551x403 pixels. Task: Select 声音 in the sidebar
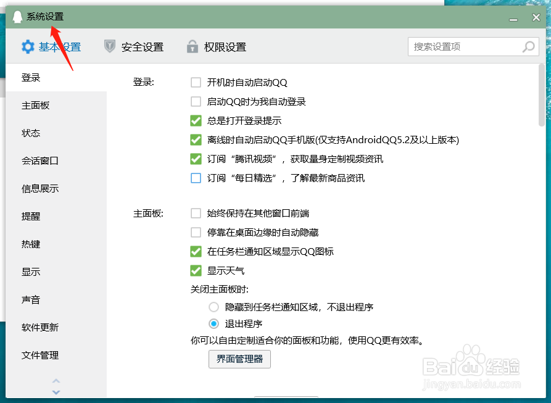[x=56, y=300]
